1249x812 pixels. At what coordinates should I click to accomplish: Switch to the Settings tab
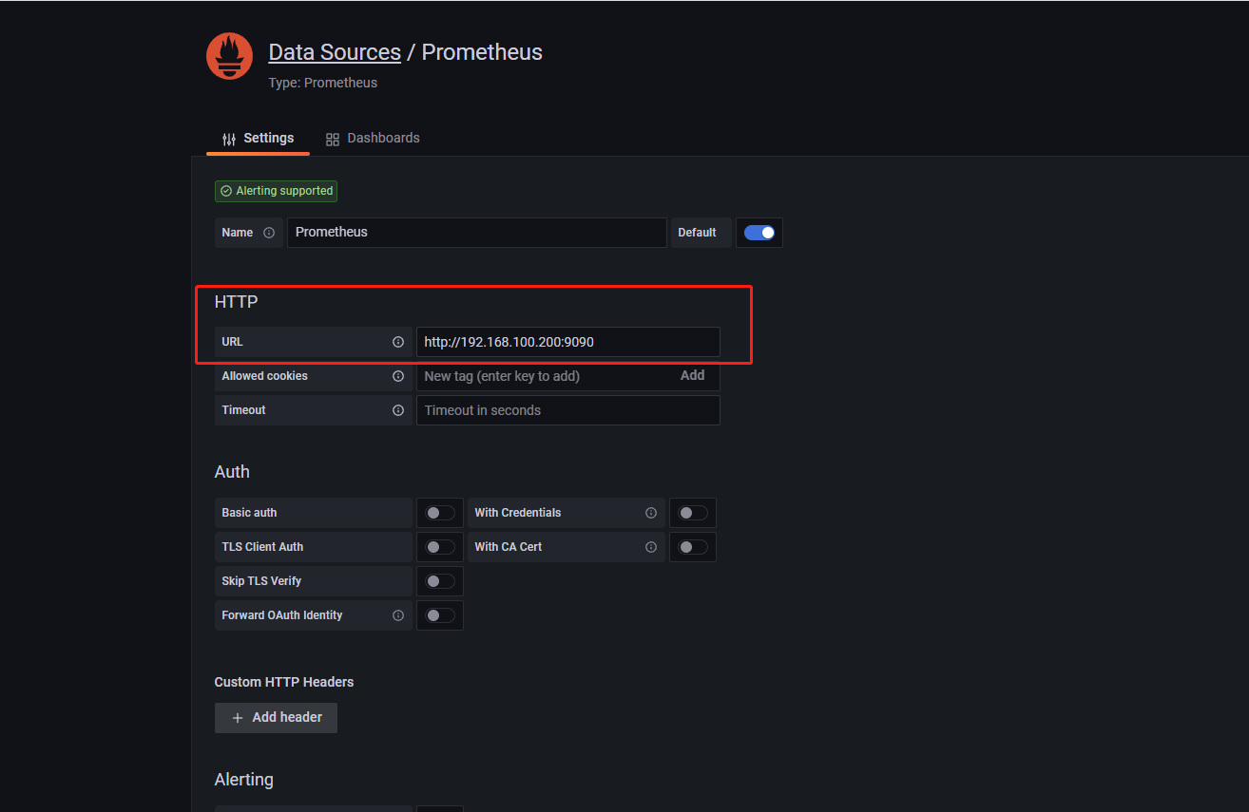258,139
